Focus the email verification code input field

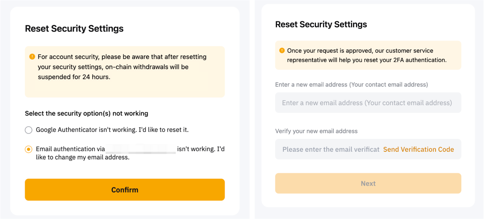(330, 149)
